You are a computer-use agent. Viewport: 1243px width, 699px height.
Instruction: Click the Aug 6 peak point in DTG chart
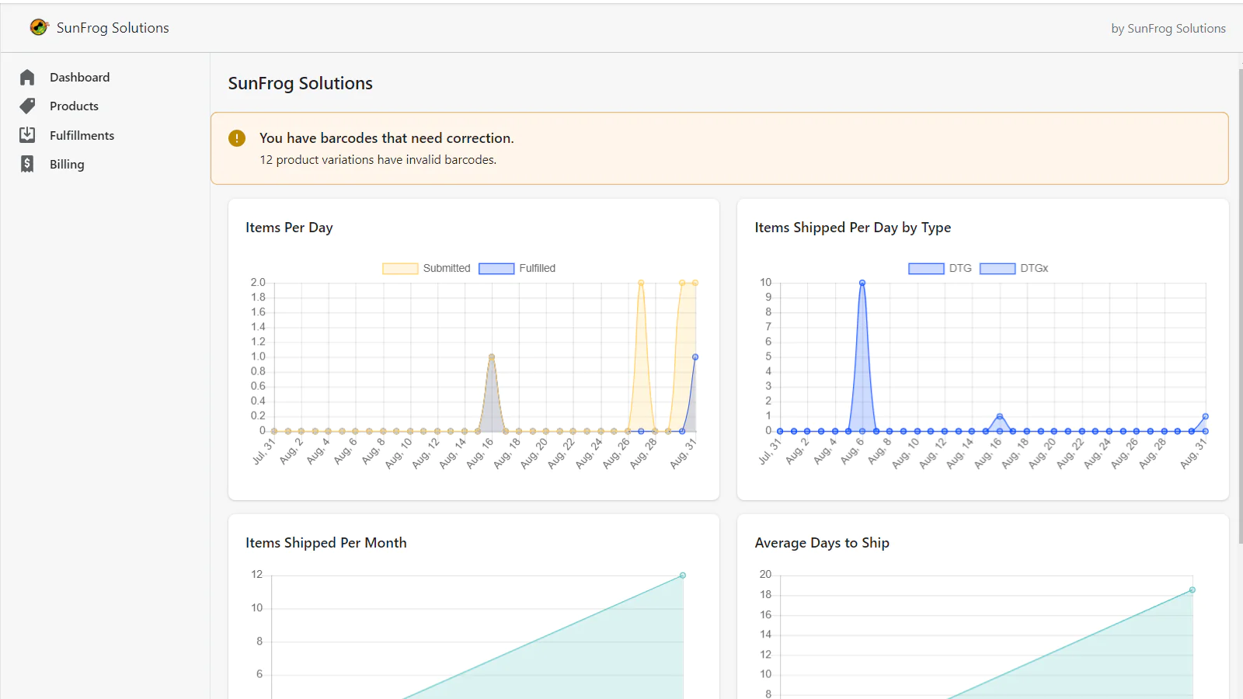862,282
